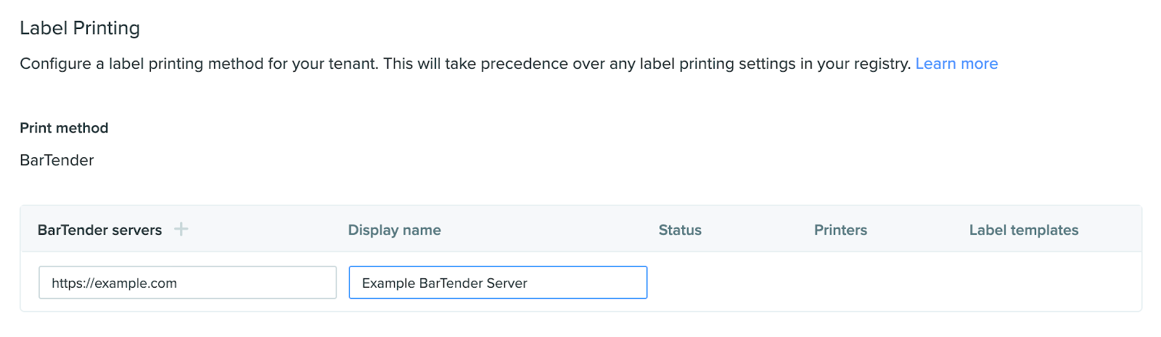Click the empty Label templates cell of the row
1161x337 pixels.
point(1045,283)
